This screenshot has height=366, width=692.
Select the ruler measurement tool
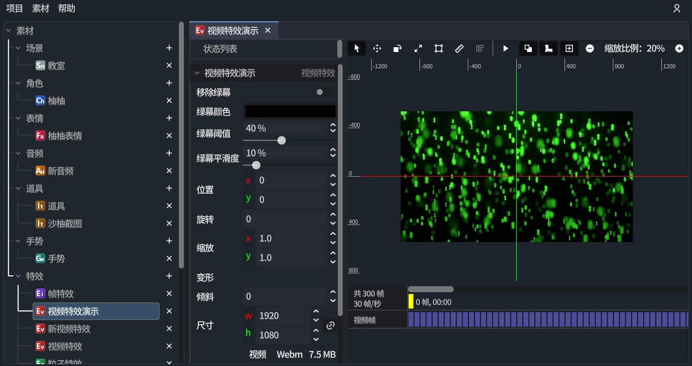pyautogui.click(x=459, y=48)
